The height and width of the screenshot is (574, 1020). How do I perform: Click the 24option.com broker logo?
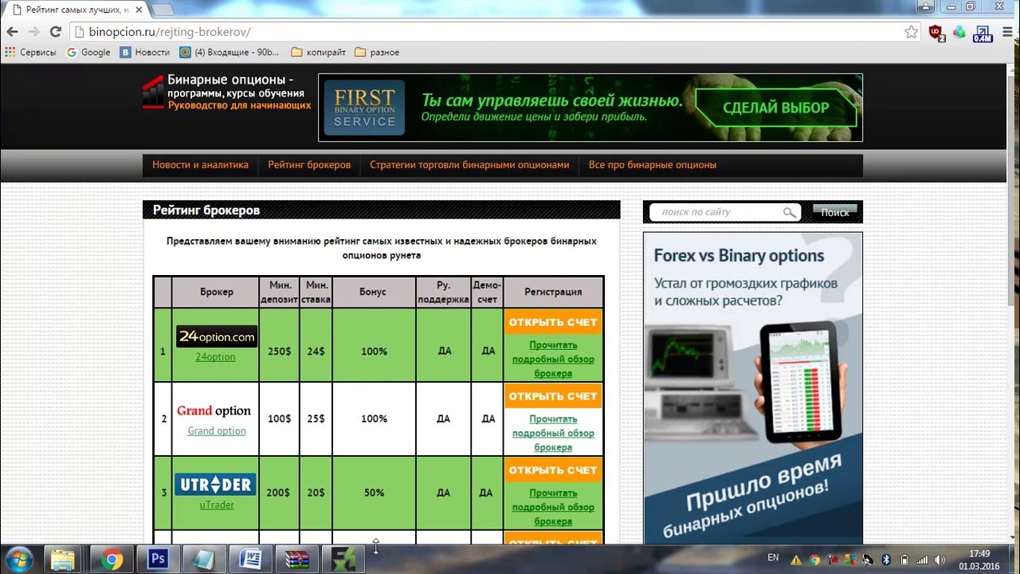[217, 336]
